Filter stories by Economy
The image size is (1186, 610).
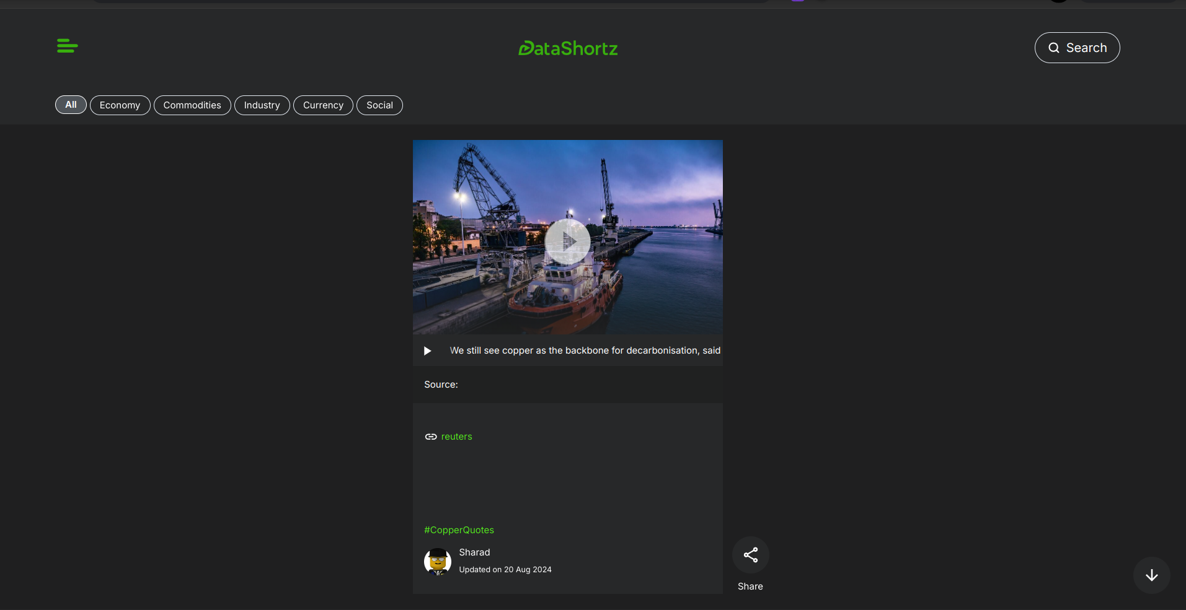coord(120,105)
